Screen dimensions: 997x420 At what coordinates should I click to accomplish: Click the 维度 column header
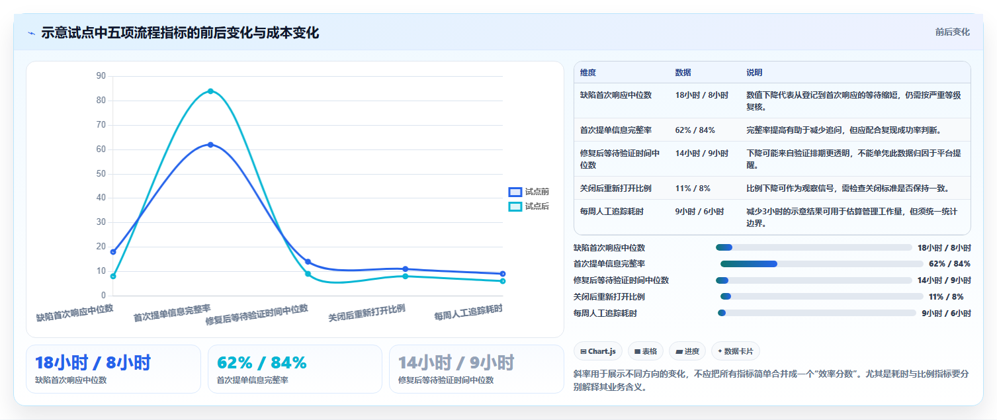(588, 73)
